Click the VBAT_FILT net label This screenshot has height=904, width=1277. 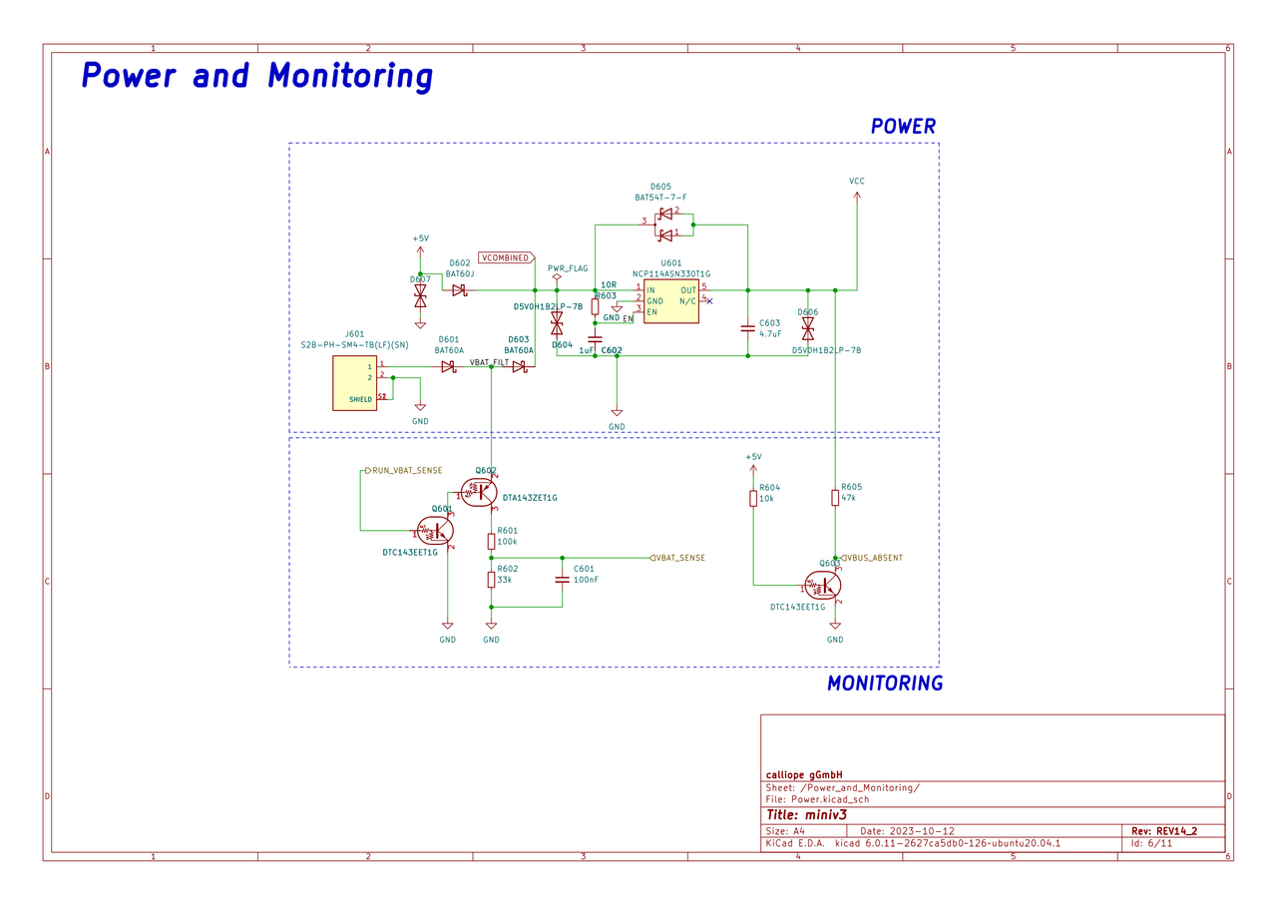tap(490, 362)
